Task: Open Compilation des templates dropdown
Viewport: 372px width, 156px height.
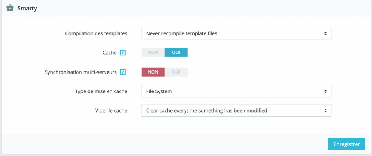Action: coord(236,33)
